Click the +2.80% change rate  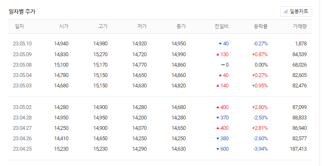[260, 107]
